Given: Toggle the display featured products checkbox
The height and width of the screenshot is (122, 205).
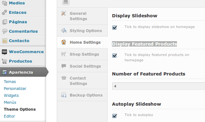Looking at the screenshot, I should point(114,55).
